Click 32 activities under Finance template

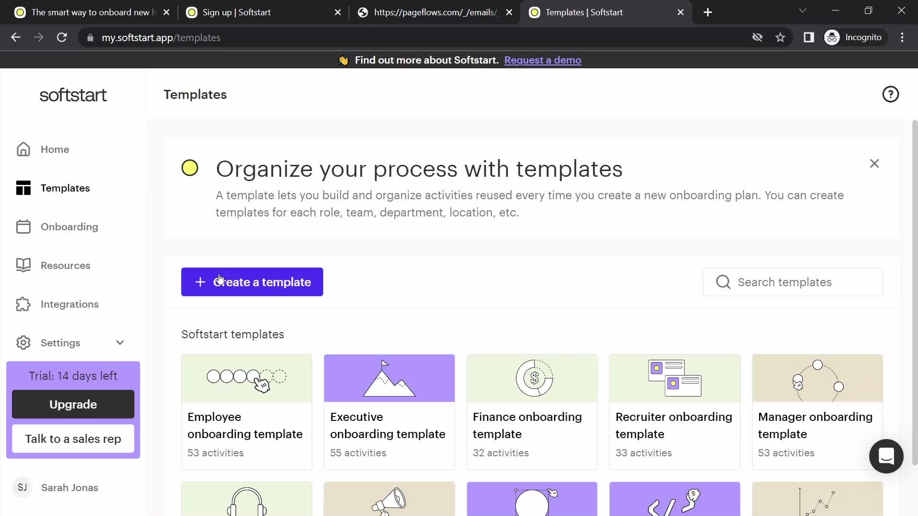point(501,453)
